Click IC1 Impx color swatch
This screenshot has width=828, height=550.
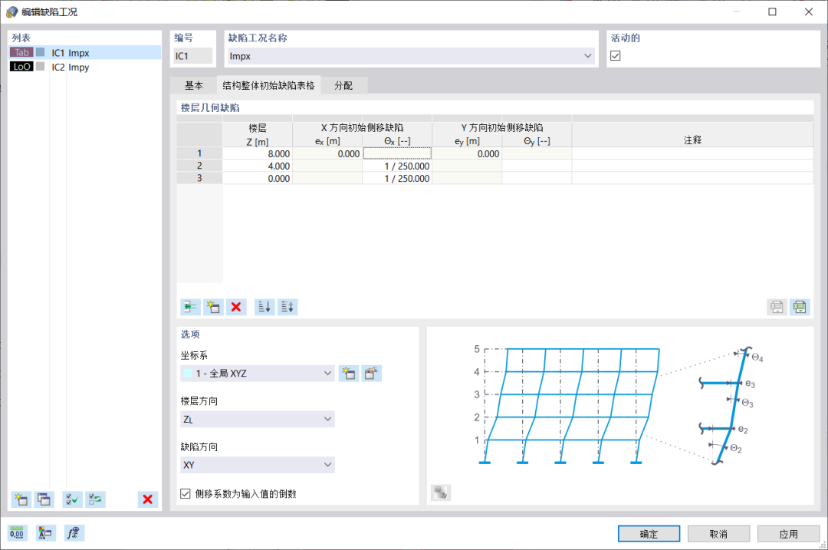click(40, 52)
